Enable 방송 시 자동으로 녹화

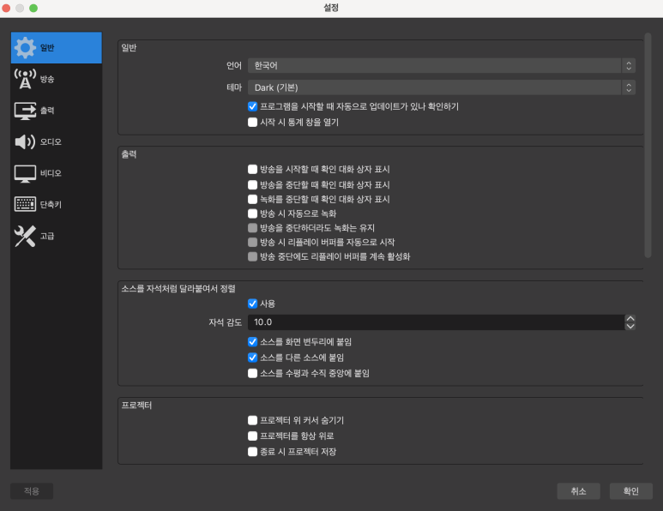pyautogui.click(x=252, y=213)
